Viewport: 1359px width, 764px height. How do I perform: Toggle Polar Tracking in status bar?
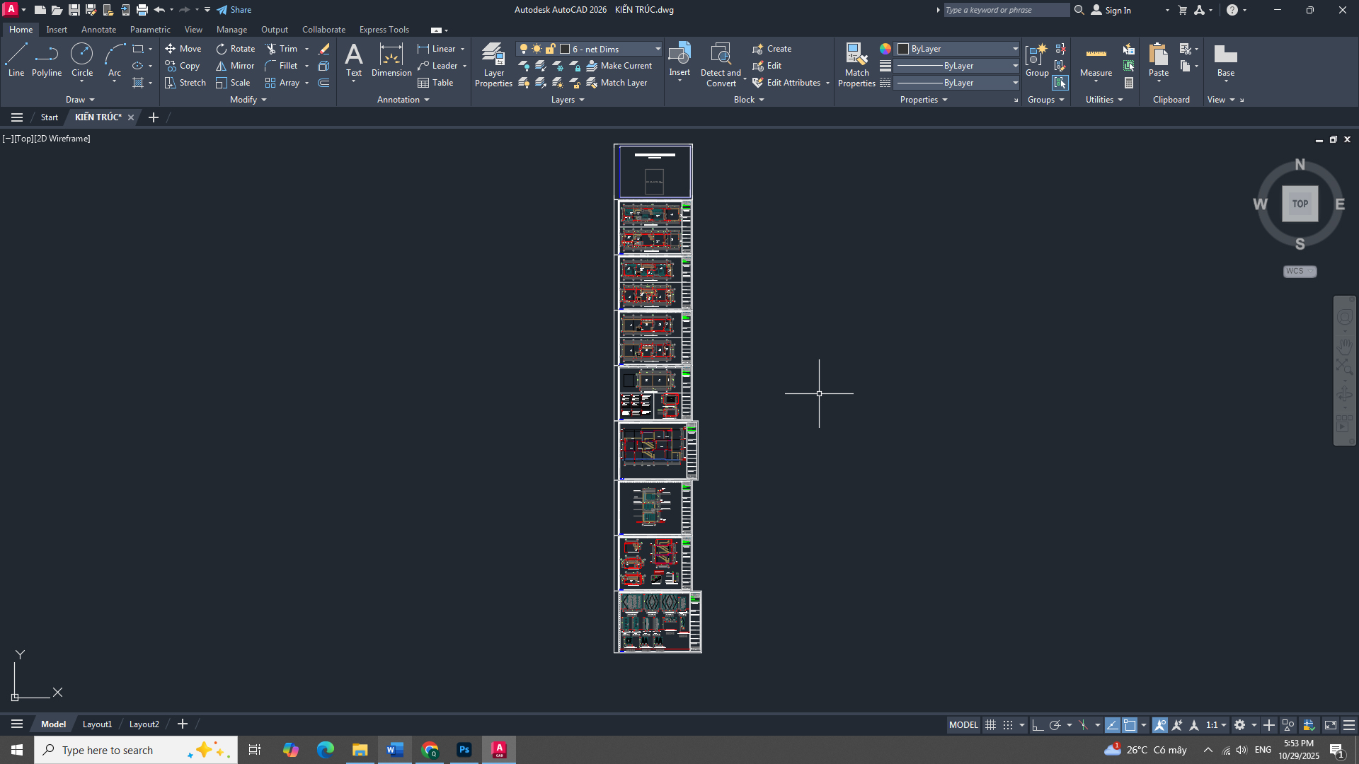point(1055,725)
